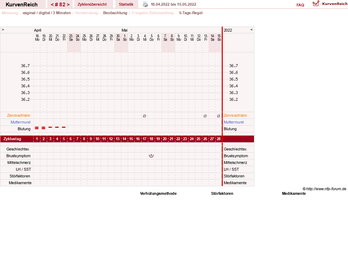This screenshot has width=348, height=264.
Task: Click date column 18. Mo
Action: (37, 38)
